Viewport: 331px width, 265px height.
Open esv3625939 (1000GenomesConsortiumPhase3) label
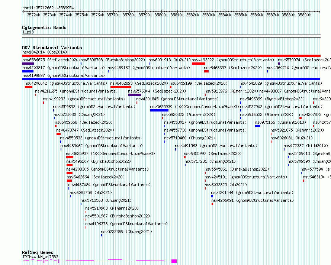pyautogui.click(x=195, y=107)
